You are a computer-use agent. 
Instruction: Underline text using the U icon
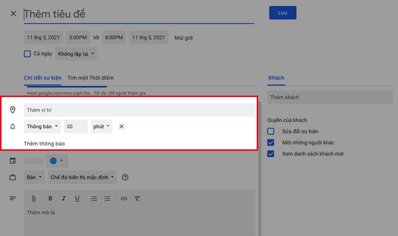click(77, 199)
